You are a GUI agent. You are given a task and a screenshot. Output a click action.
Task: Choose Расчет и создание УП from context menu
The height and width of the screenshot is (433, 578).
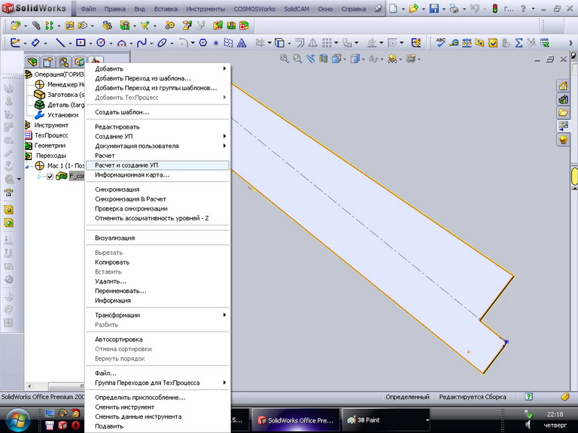pyautogui.click(x=126, y=165)
